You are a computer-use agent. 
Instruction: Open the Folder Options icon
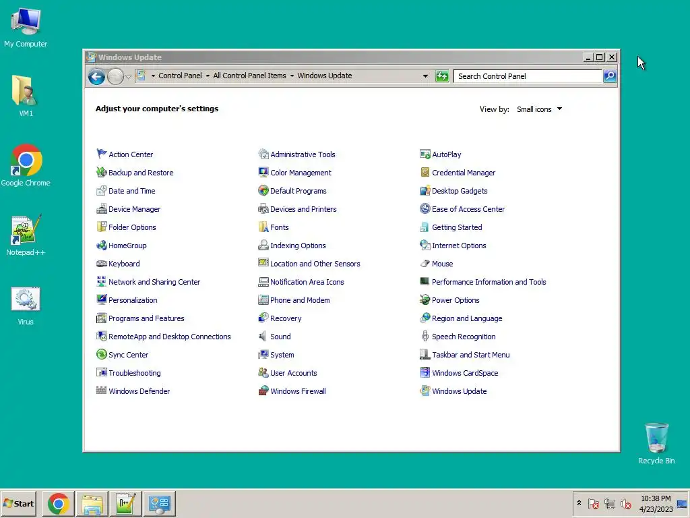coord(102,227)
